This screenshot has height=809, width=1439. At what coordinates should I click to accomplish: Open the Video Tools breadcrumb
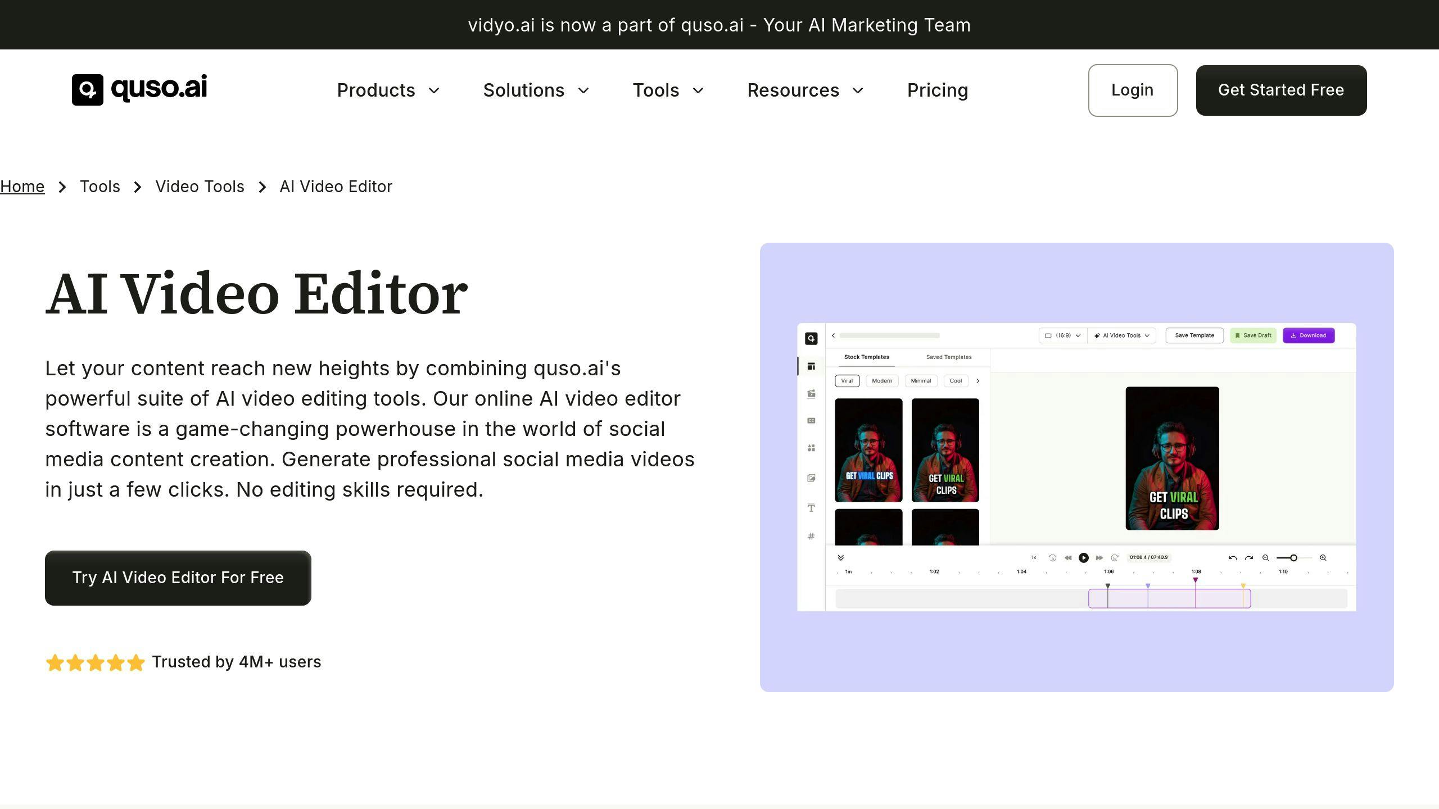tap(200, 187)
